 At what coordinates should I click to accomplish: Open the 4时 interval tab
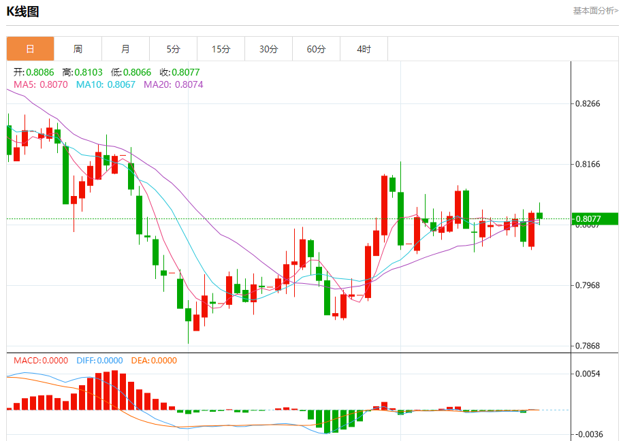pos(364,49)
